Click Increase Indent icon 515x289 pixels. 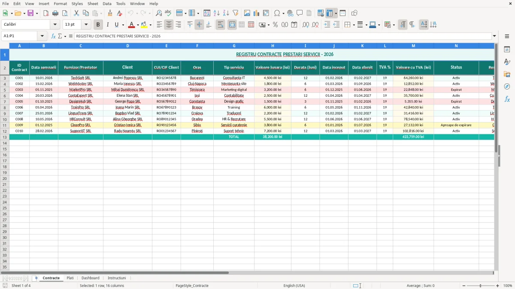(x=327, y=25)
